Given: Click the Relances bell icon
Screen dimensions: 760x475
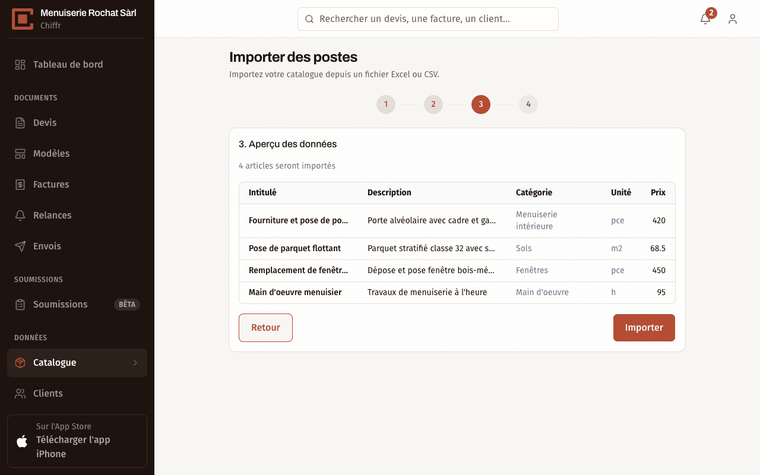Looking at the screenshot, I should tap(20, 216).
